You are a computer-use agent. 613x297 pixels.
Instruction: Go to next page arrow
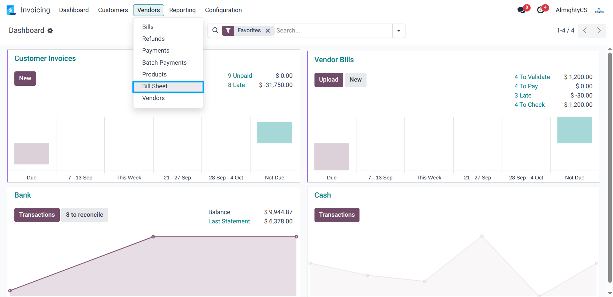pos(599,31)
